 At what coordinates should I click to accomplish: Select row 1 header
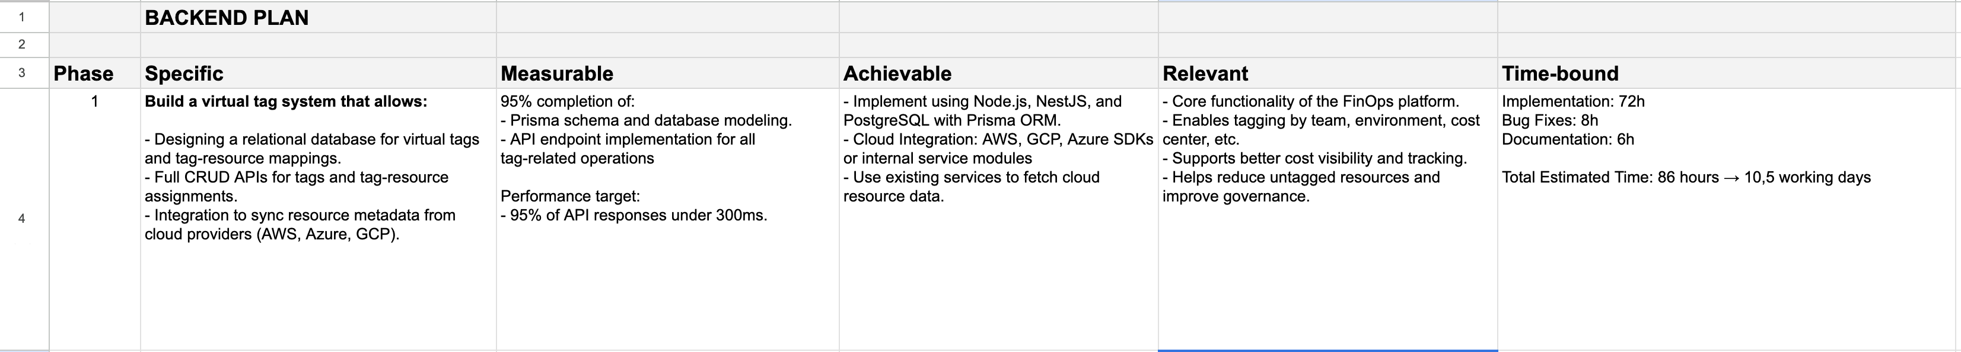click(21, 17)
